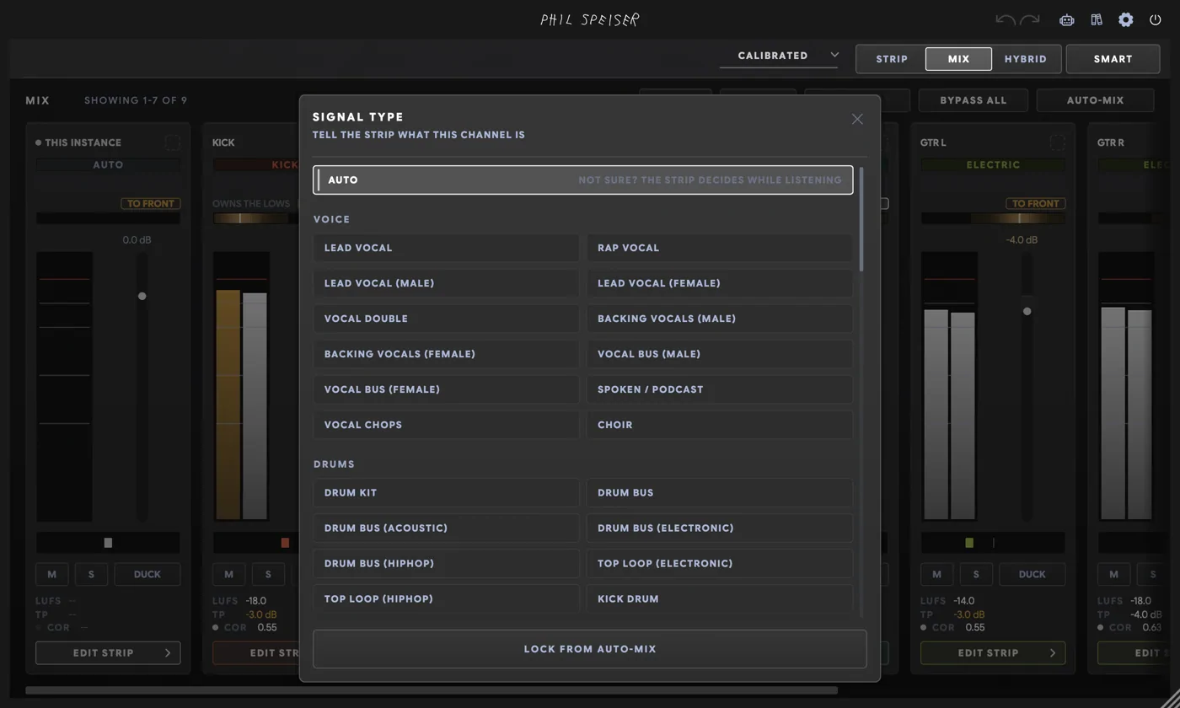Click Lock From Auto-Mix button

590,649
